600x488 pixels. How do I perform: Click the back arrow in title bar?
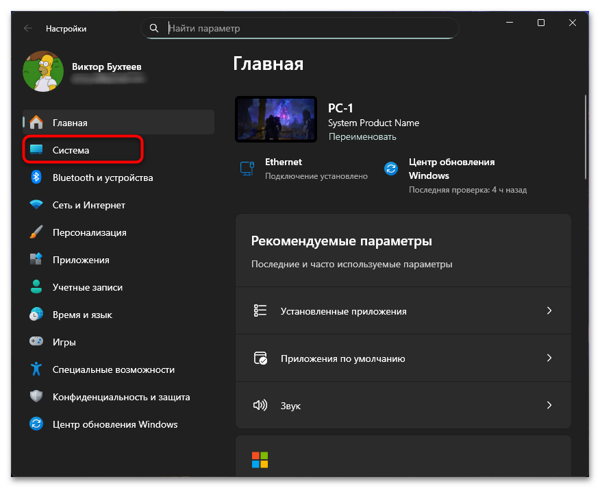28,28
